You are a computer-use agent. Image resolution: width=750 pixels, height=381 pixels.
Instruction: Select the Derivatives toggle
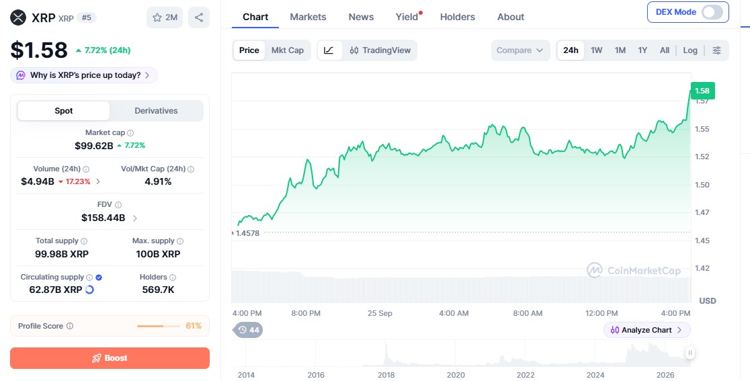[x=156, y=111]
